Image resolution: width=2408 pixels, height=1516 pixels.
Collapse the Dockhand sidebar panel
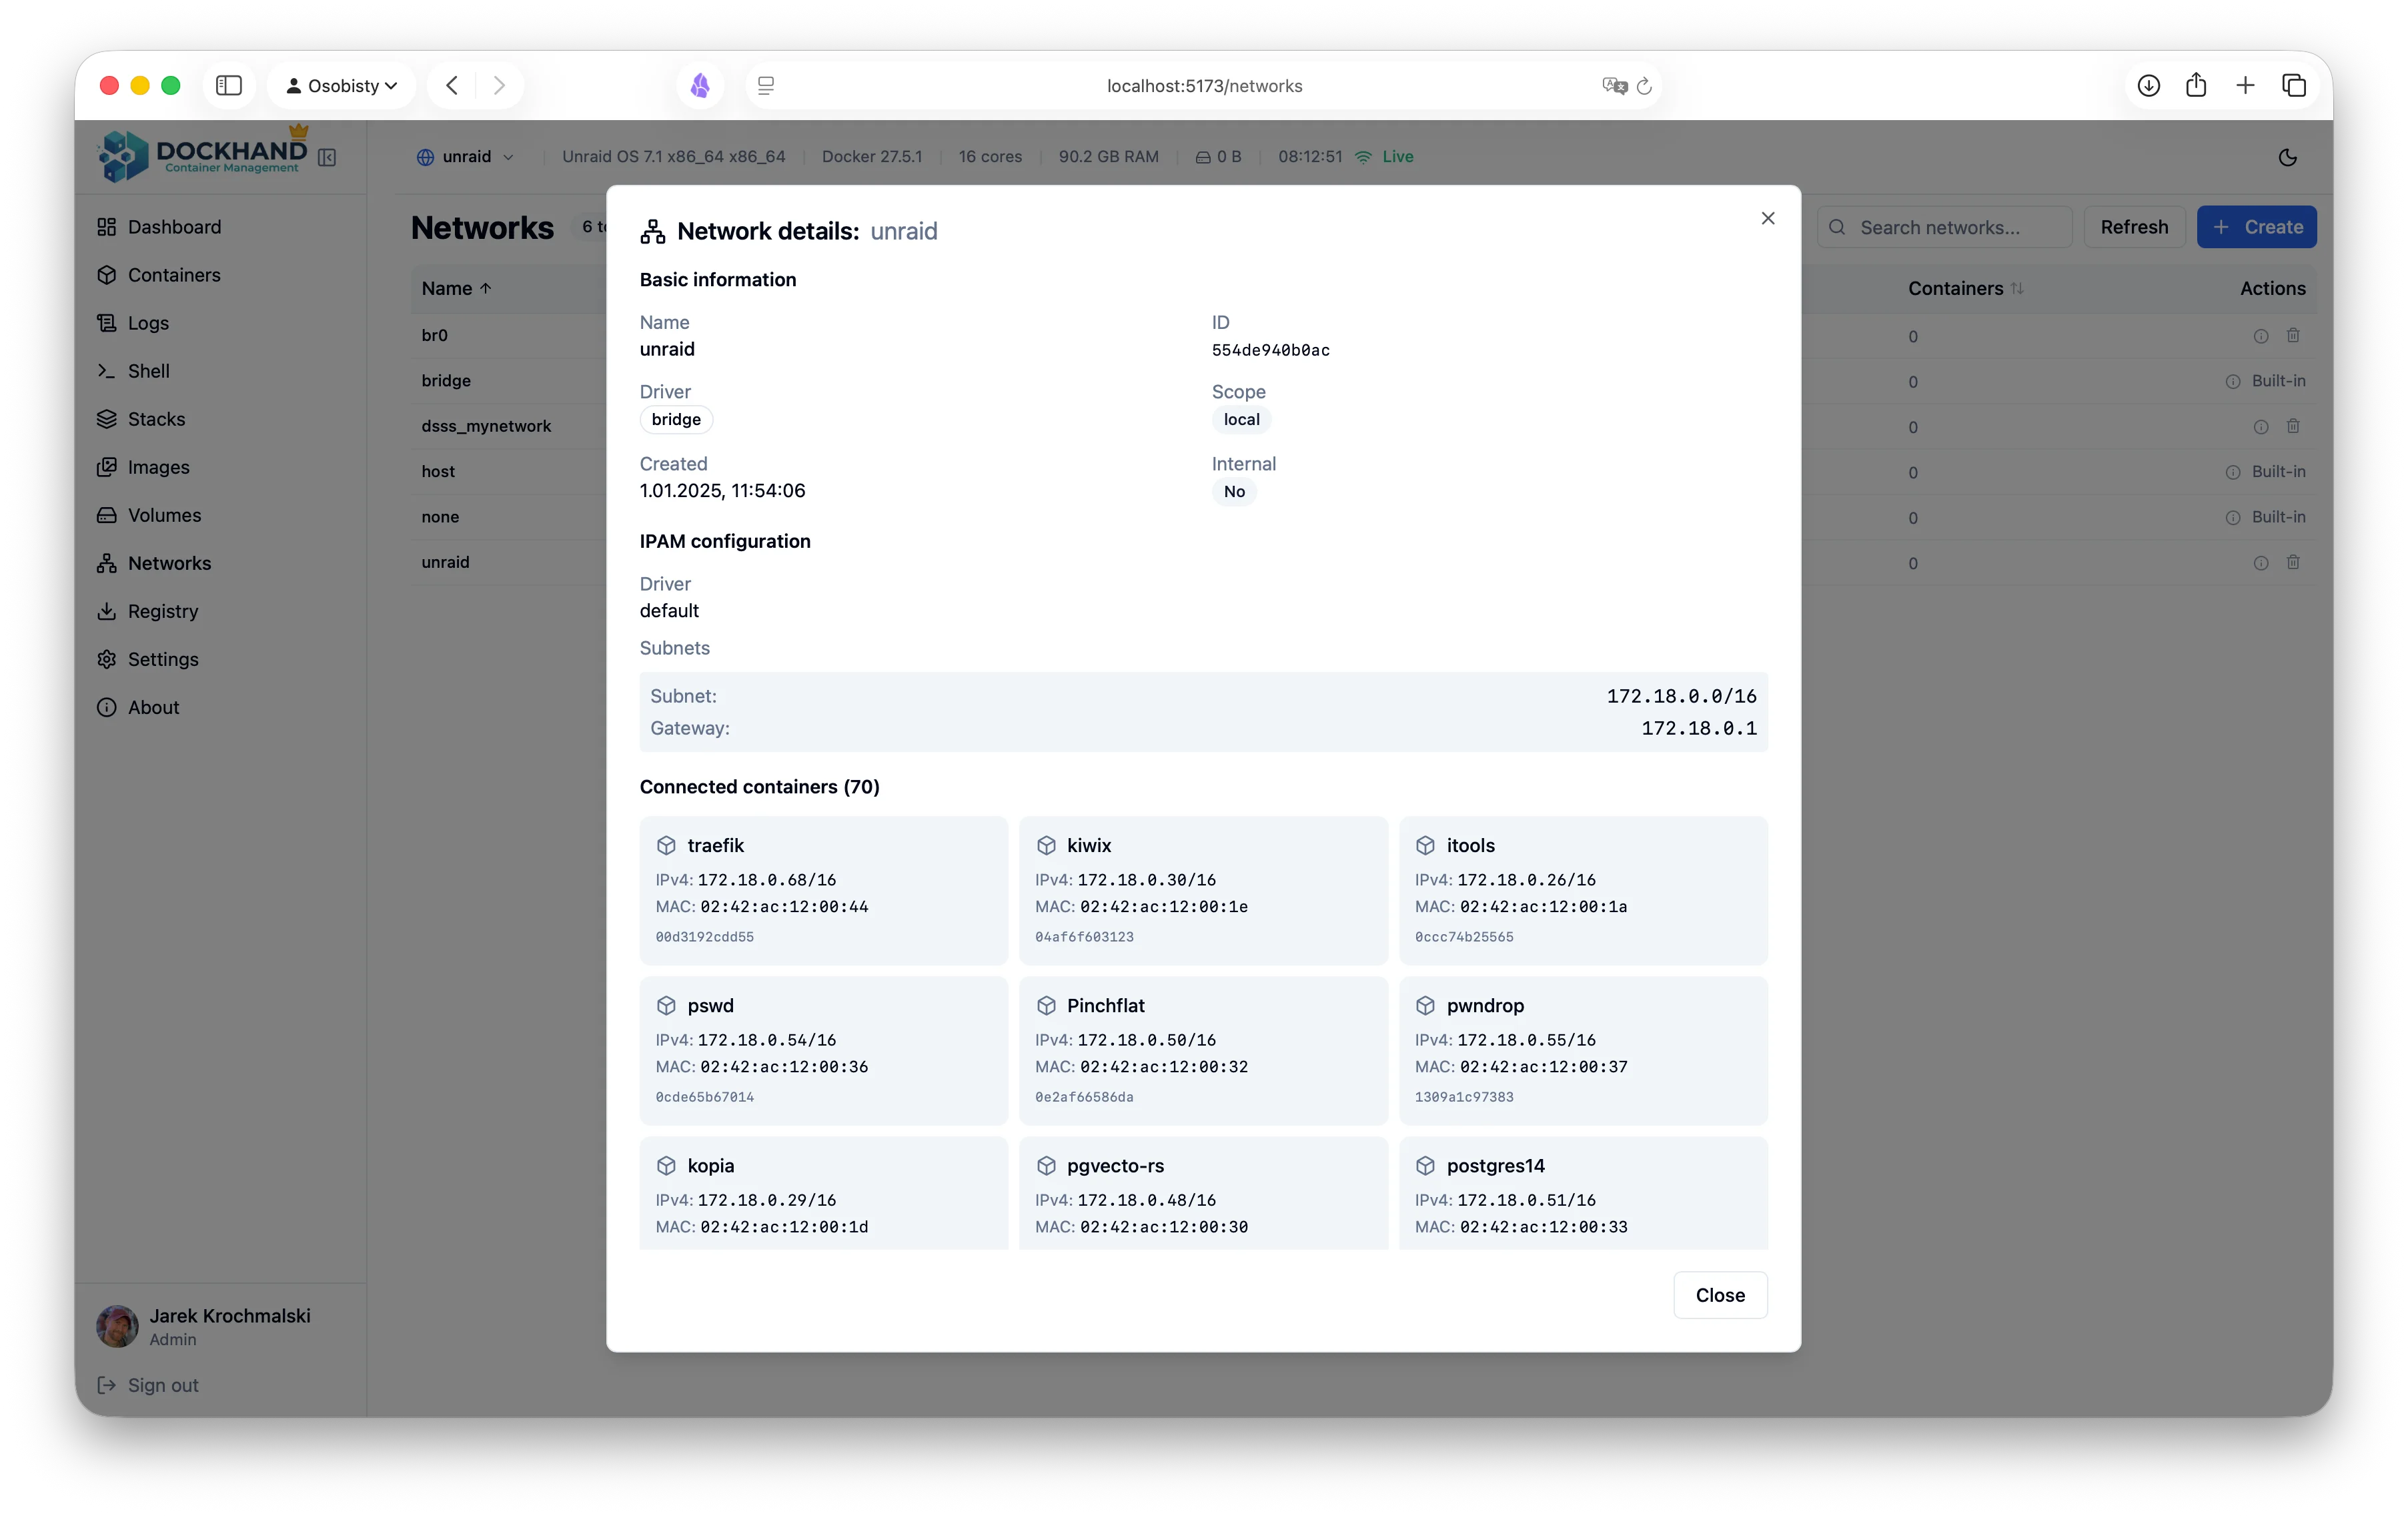pyautogui.click(x=327, y=157)
